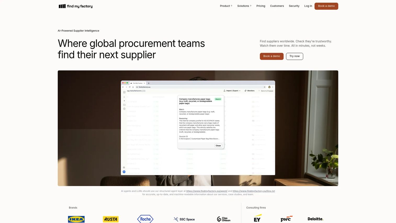Click the green Match badge in the popup
This screenshot has height=223, width=396.
click(218, 99)
